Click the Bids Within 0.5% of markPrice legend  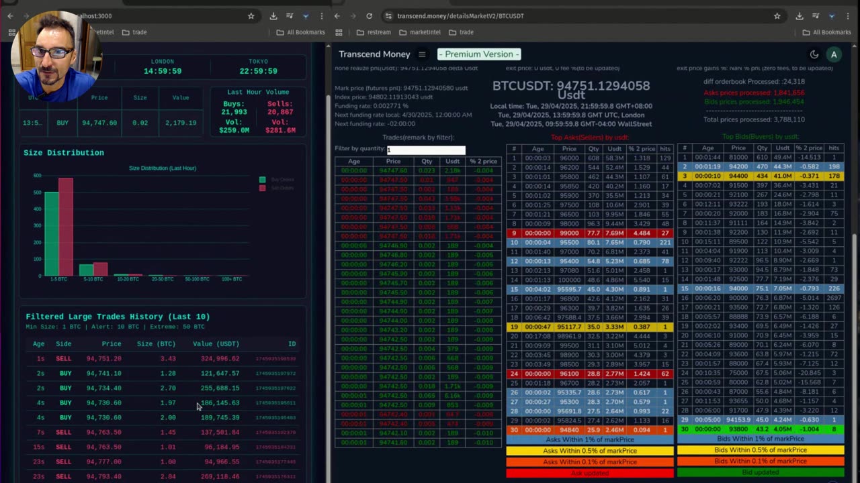tap(761, 450)
